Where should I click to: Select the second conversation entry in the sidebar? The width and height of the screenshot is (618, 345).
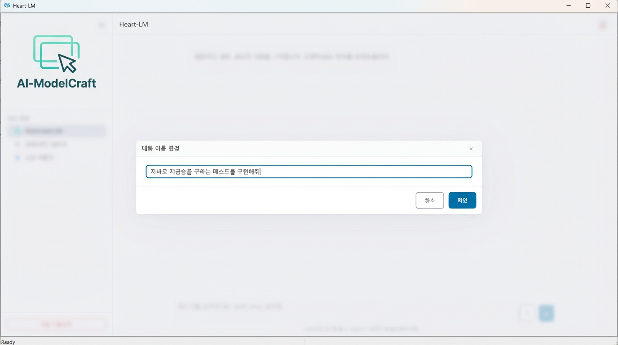pos(56,144)
